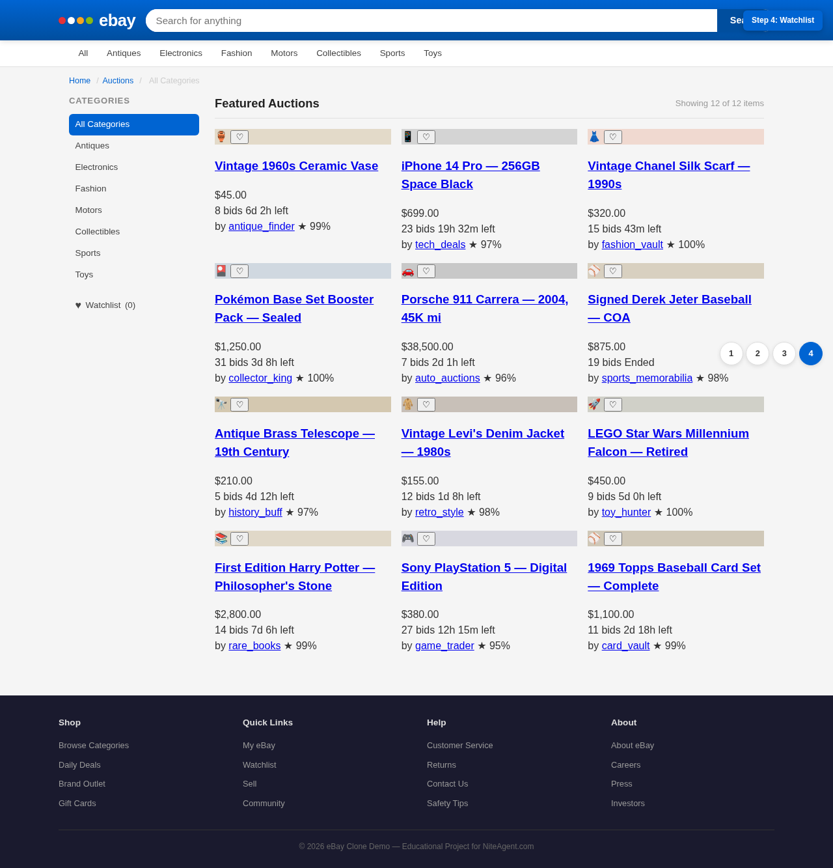Screen dimensions: 833x868
Task: Select Sports in the sidebar categories
Action: pyautogui.click(x=134, y=253)
